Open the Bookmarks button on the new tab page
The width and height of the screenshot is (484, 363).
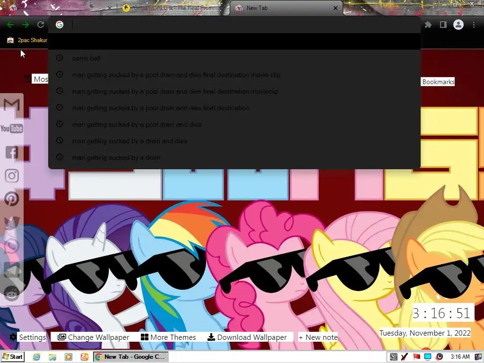click(438, 82)
